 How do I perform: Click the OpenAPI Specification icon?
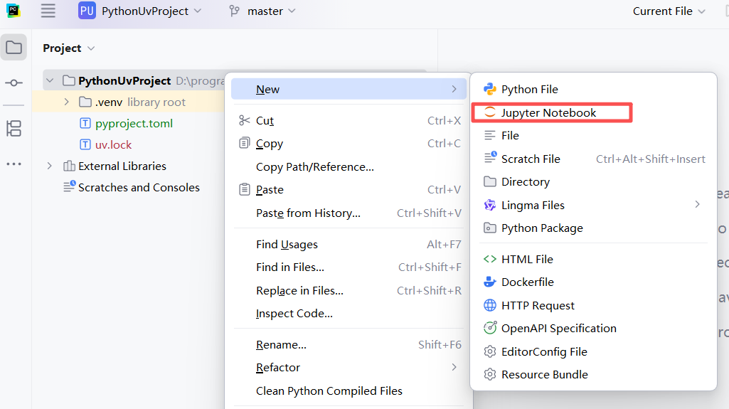(490, 328)
